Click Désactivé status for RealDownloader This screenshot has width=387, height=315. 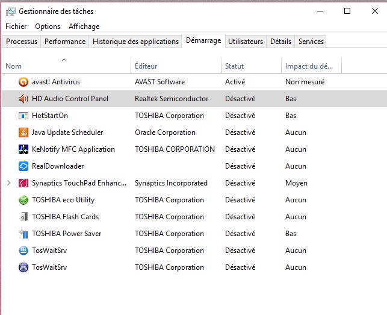[240, 166]
